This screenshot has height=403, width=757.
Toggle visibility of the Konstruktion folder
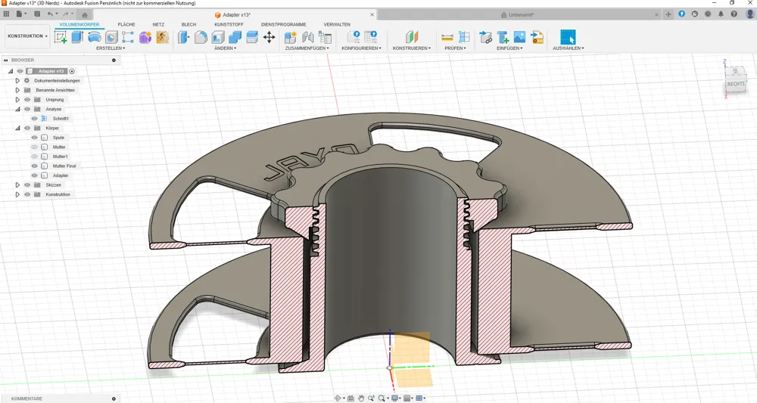(27, 194)
